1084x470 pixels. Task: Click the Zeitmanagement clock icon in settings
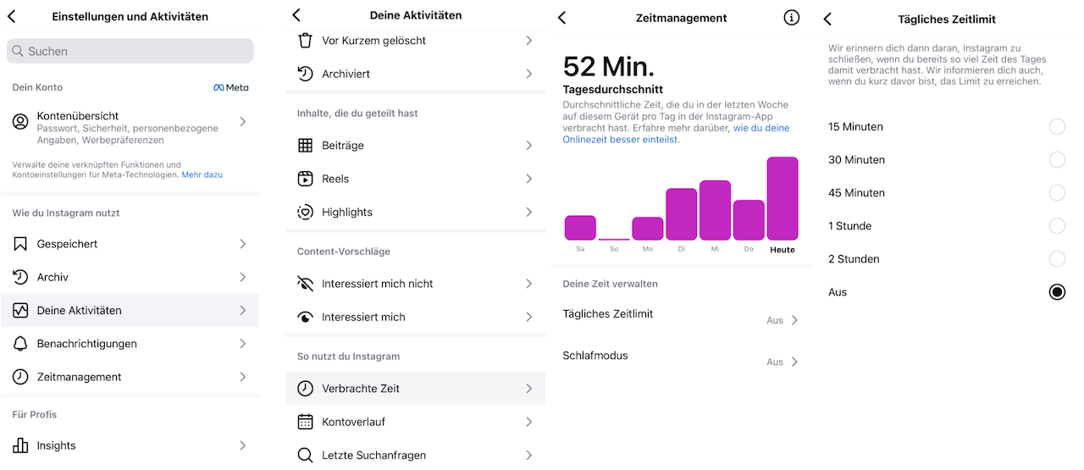click(20, 377)
